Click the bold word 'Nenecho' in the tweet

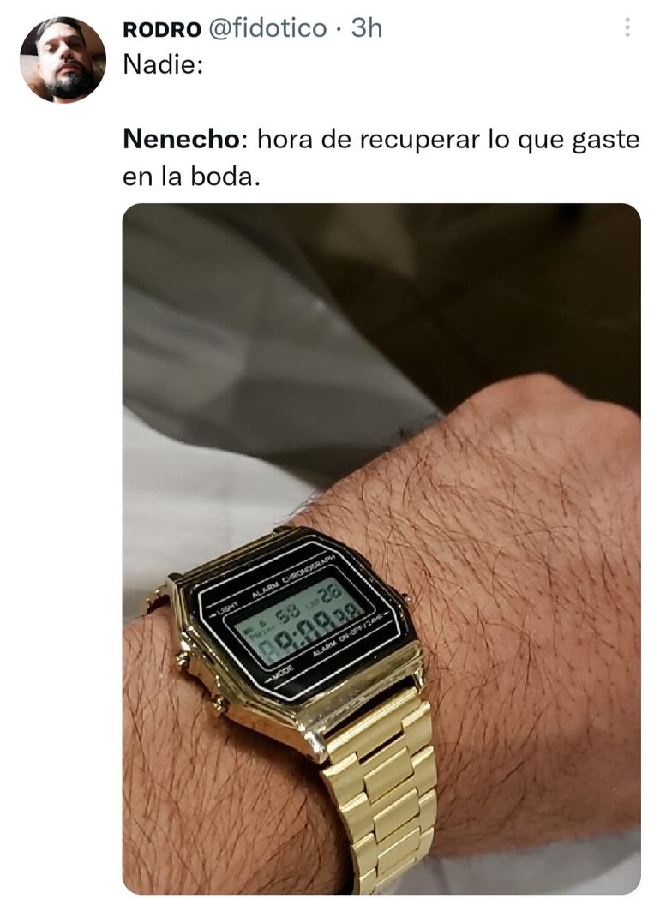[181, 140]
